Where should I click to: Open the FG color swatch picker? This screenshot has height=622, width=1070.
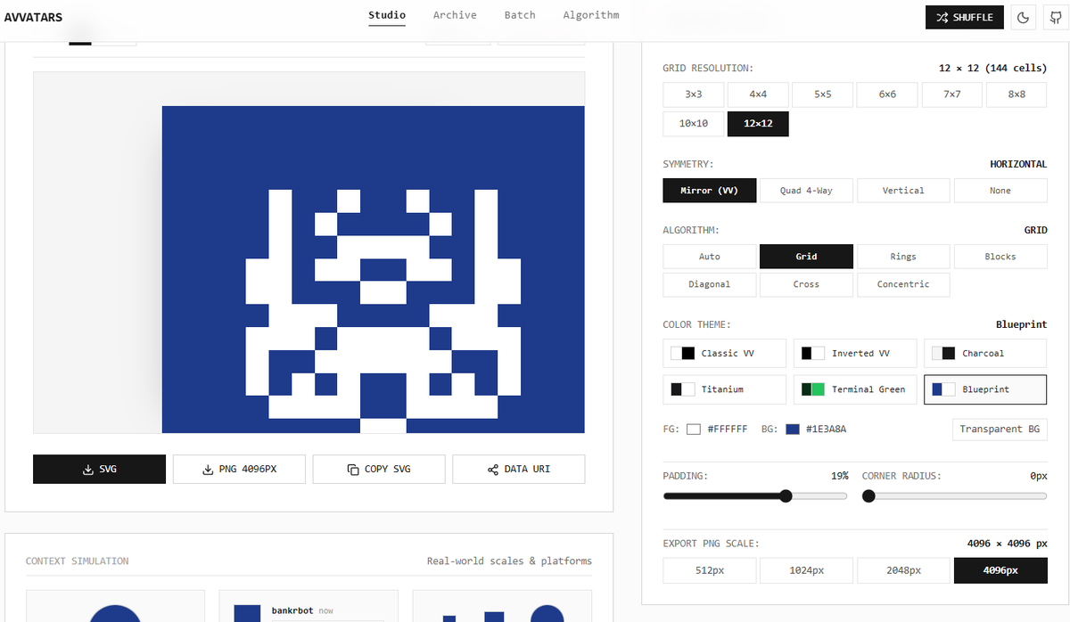pyautogui.click(x=694, y=430)
